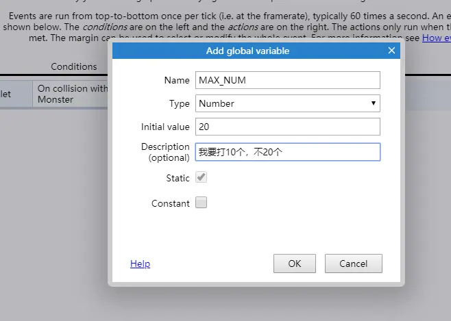The image size is (451, 321).
Task: Click the 'Name' text label
Action: tap(177, 80)
